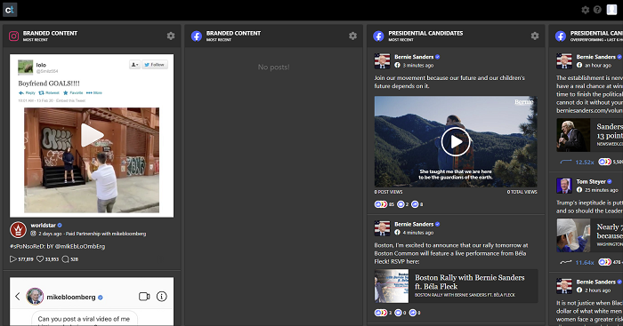Open settings for Presidential Candidates Most Recent column

coord(535,36)
